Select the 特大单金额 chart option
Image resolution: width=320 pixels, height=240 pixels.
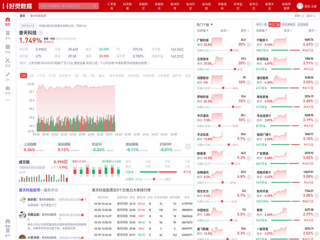(117, 76)
